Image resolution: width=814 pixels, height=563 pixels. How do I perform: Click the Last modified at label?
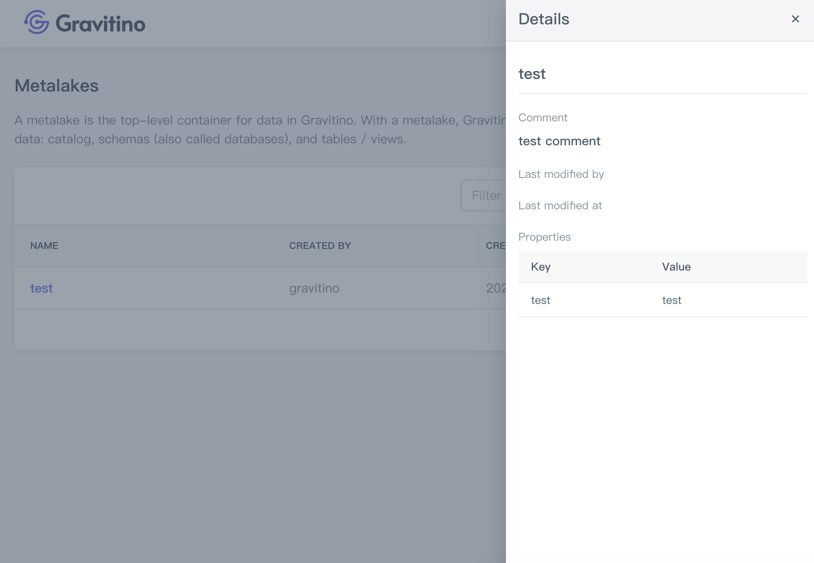click(560, 206)
